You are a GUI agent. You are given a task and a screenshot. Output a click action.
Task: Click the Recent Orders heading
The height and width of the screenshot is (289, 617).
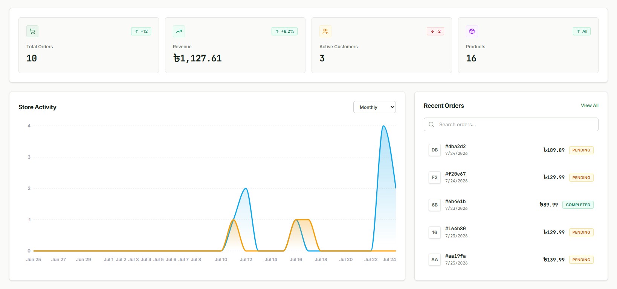click(444, 106)
